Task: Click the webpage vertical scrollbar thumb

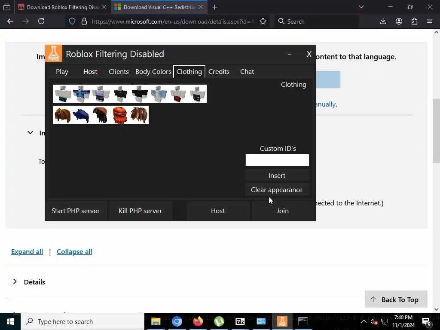Action: tap(436, 131)
